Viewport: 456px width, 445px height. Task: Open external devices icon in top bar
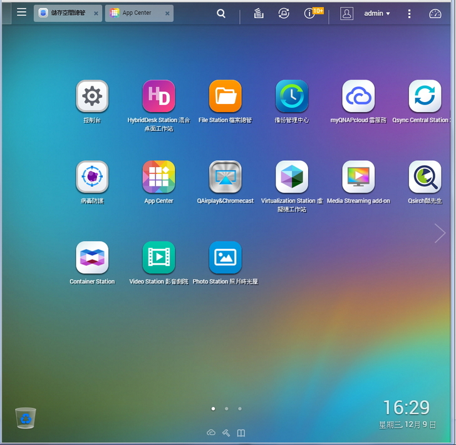(284, 13)
